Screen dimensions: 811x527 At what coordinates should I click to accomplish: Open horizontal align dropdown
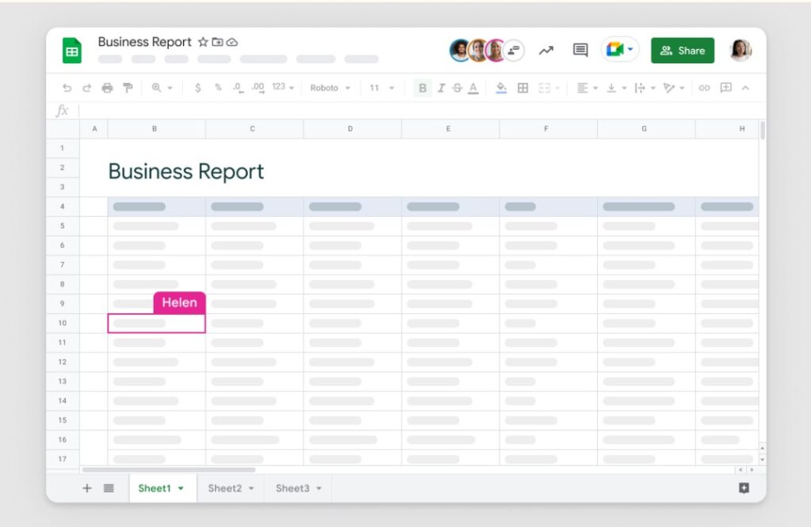pos(587,88)
